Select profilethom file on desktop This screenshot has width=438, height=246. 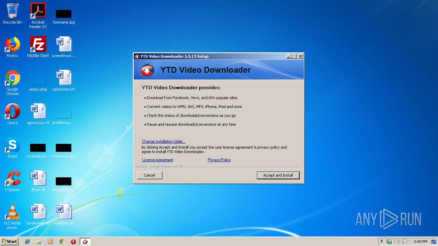[x=64, y=118]
